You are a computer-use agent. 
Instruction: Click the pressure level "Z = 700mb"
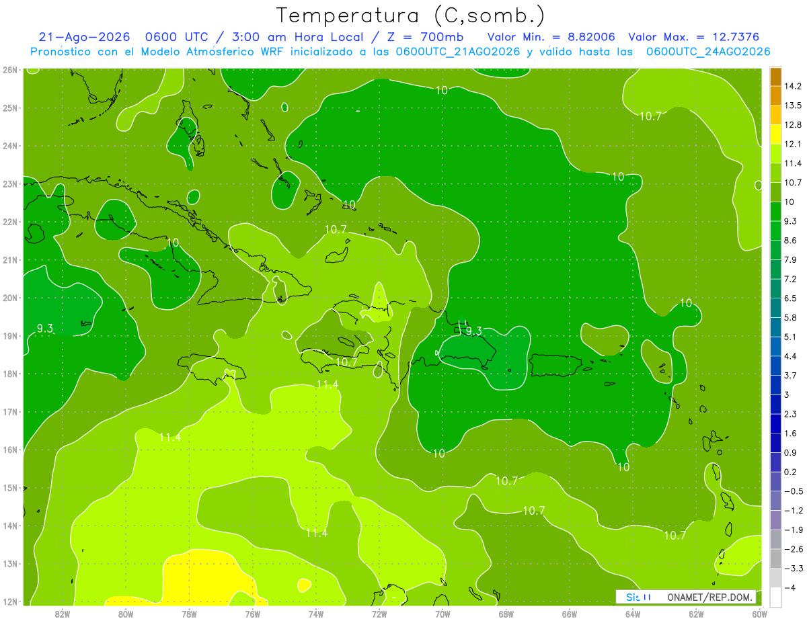tap(425, 37)
